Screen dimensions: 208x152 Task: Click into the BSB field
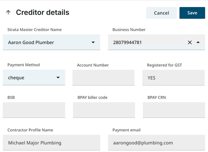(34, 110)
